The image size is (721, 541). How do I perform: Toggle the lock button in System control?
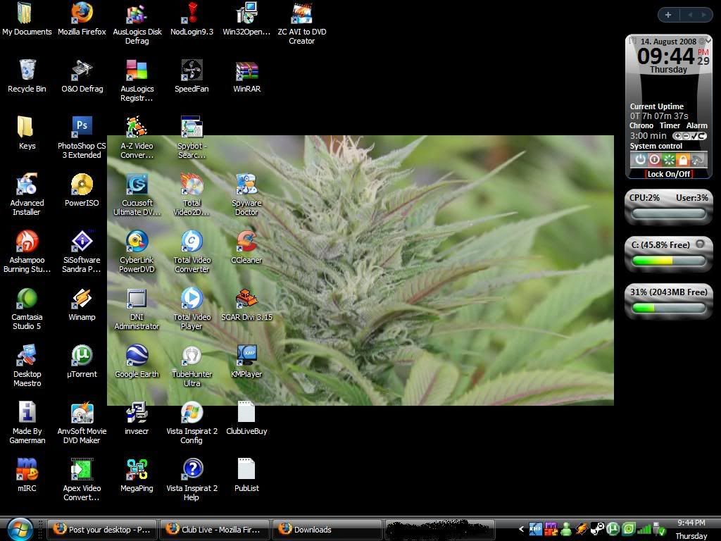[683, 159]
